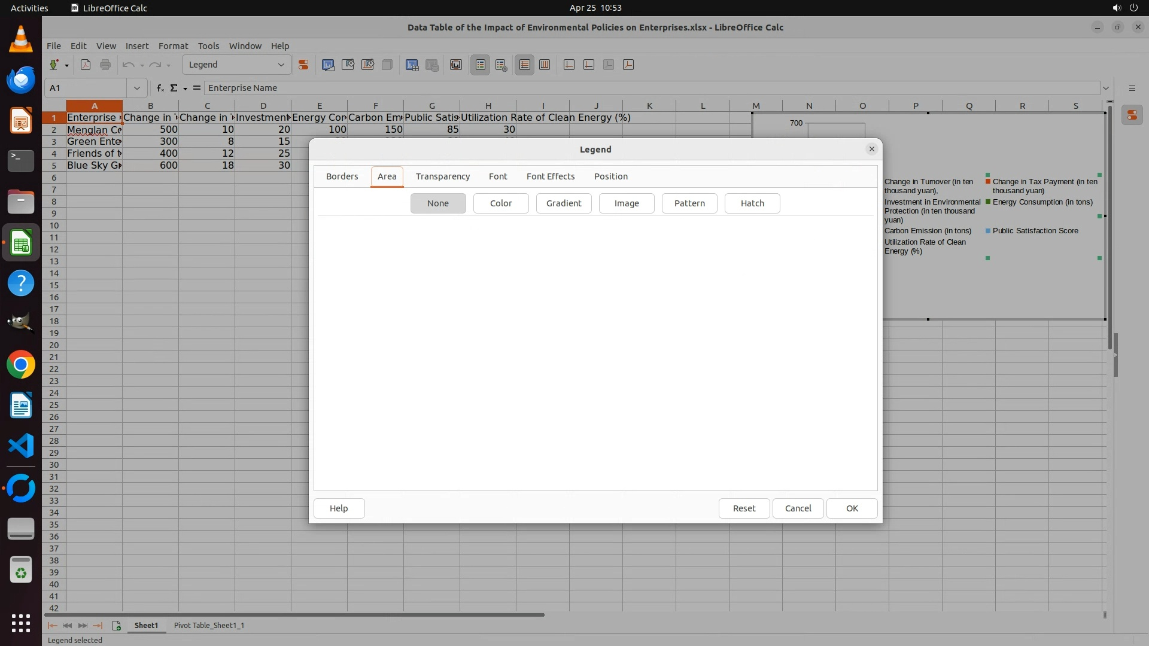Expand the chart element selector dropdown
The width and height of the screenshot is (1149, 646).
tap(281, 65)
